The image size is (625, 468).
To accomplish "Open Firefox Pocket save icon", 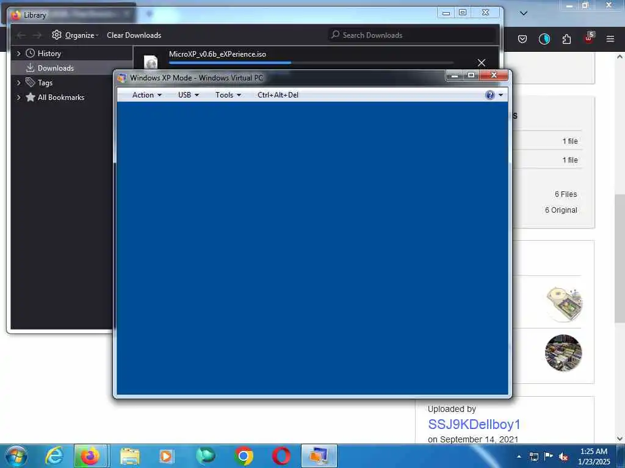I will tap(522, 39).
